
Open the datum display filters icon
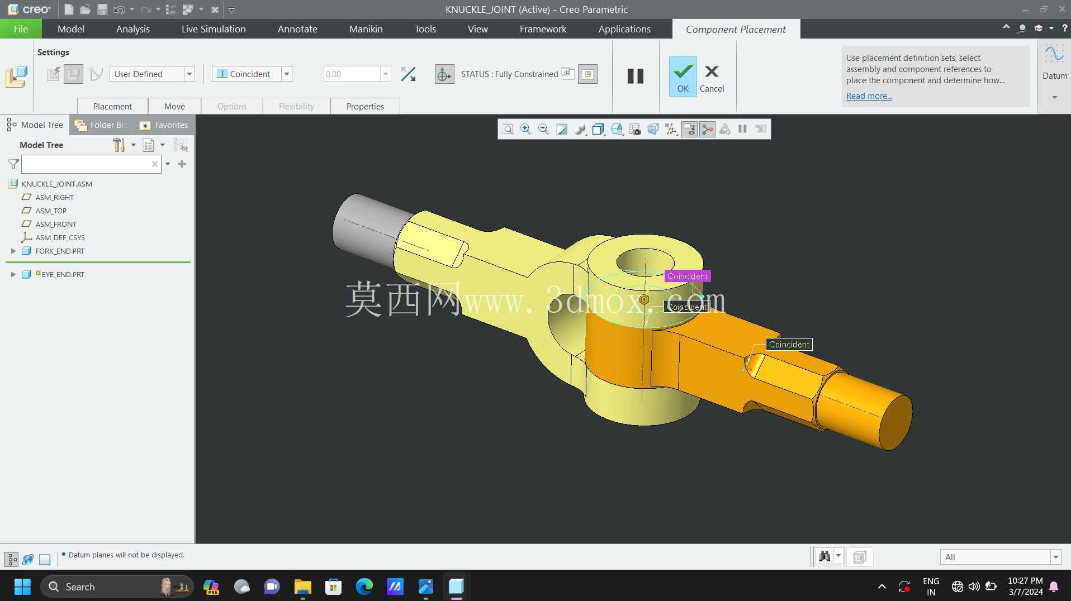point(671,130)
